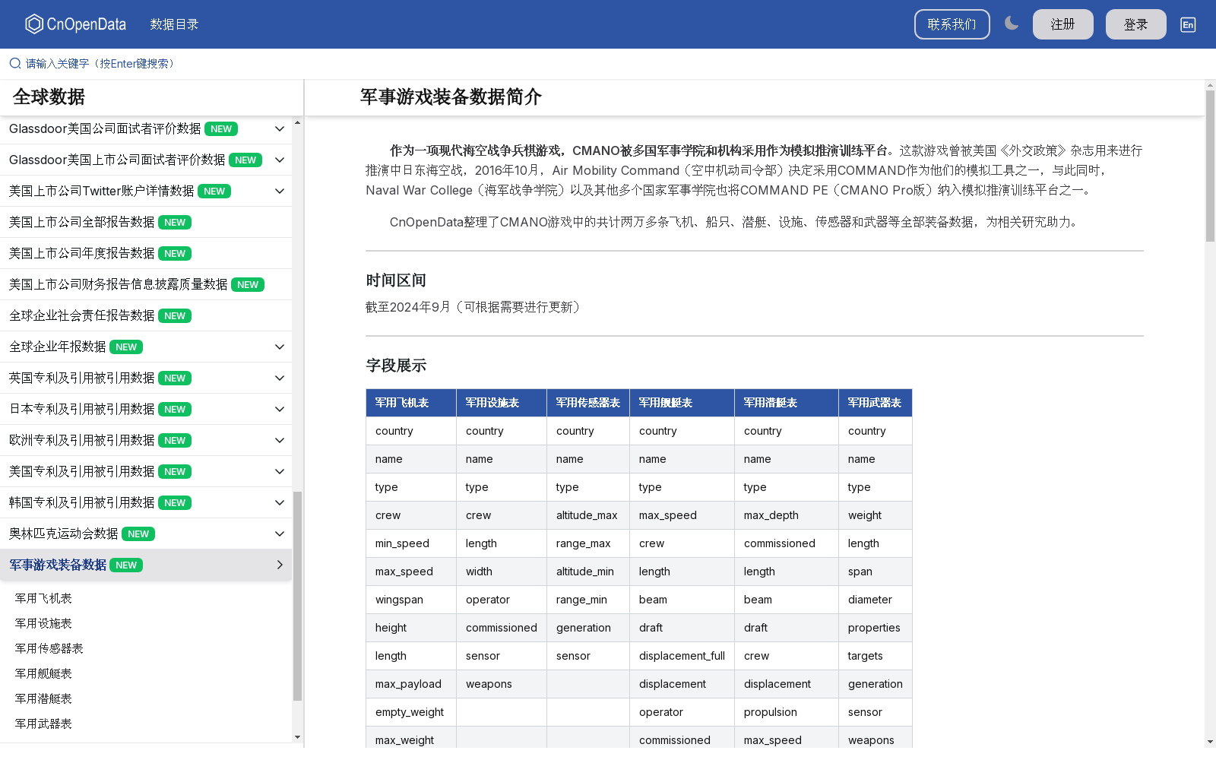Viewport: 1216px width, 760px height.
Task: Open 军用舰艇表 sub-item in sidebar
Action: coord(43,674)
